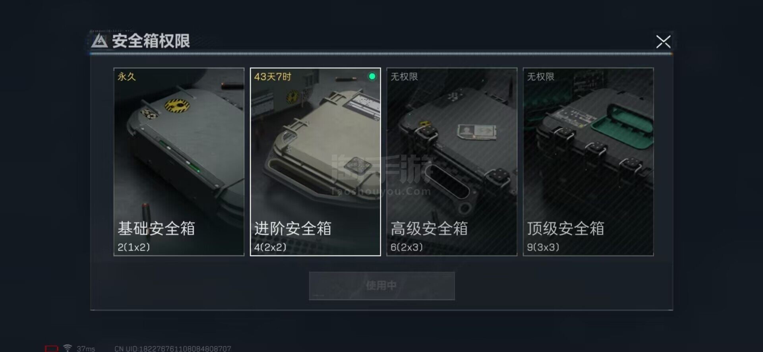Viewport: 763px width, 352px height.
Task: Click the 9(3x3) capacity text
Action: 543,247
